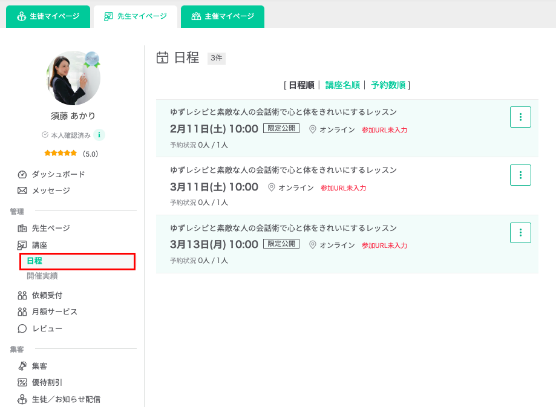Click the 依頼受付 sidebar icon
556x407 pixels.
(22, 295)
